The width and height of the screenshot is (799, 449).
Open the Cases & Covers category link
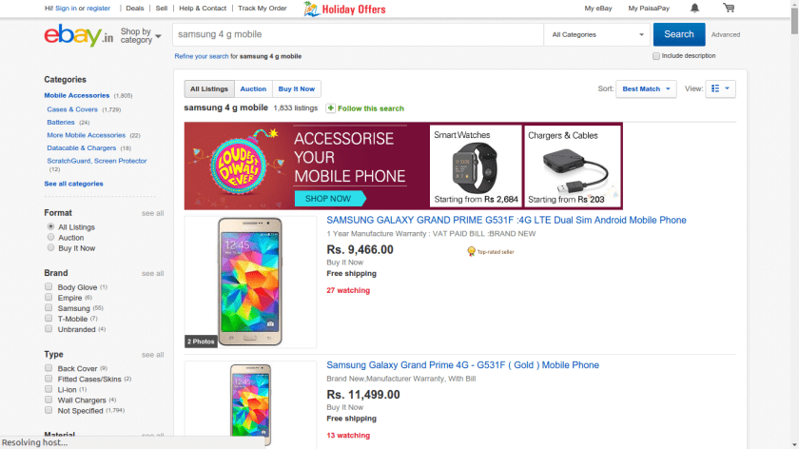tap(72, 109)
